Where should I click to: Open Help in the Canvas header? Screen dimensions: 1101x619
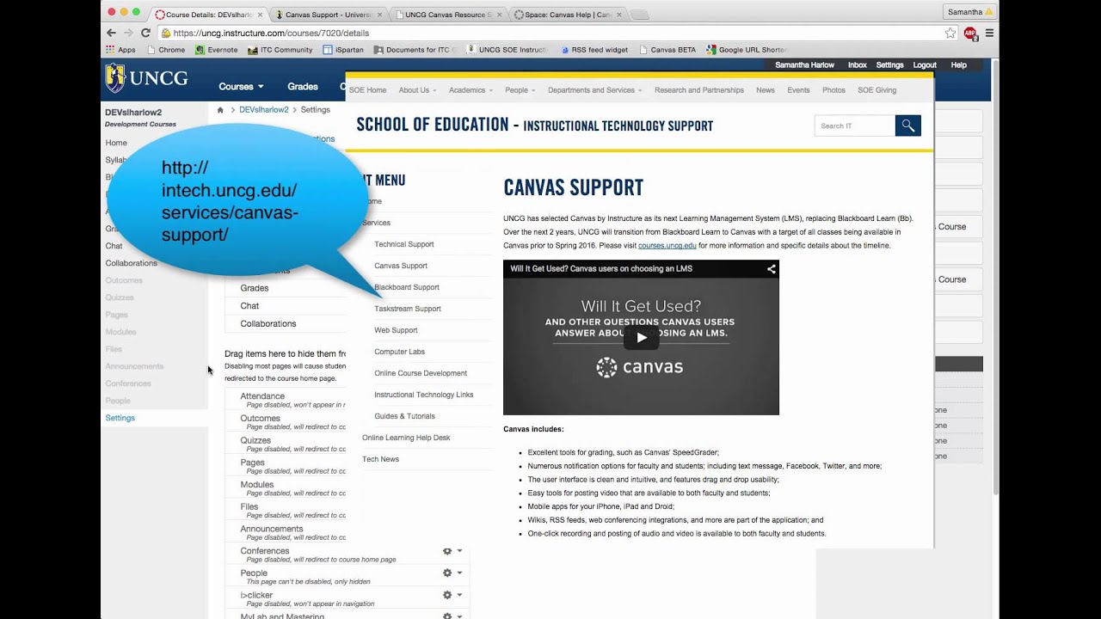pyautogui.click(x=958, y=65)
